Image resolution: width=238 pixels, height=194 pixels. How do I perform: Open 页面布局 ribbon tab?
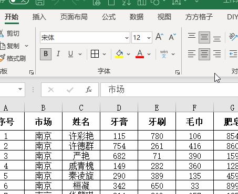click(x=74, y=17)
